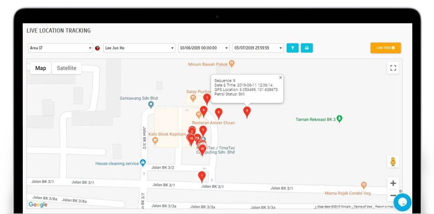
Task: Click the blue print icon button
Action: tap(307, 48)
